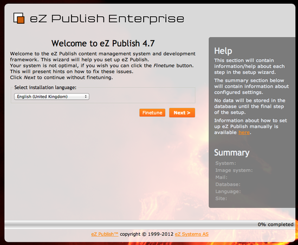298x245 pixels.
Task: Click the 'Mail:' summary entry
Action: tap(221, 177)
